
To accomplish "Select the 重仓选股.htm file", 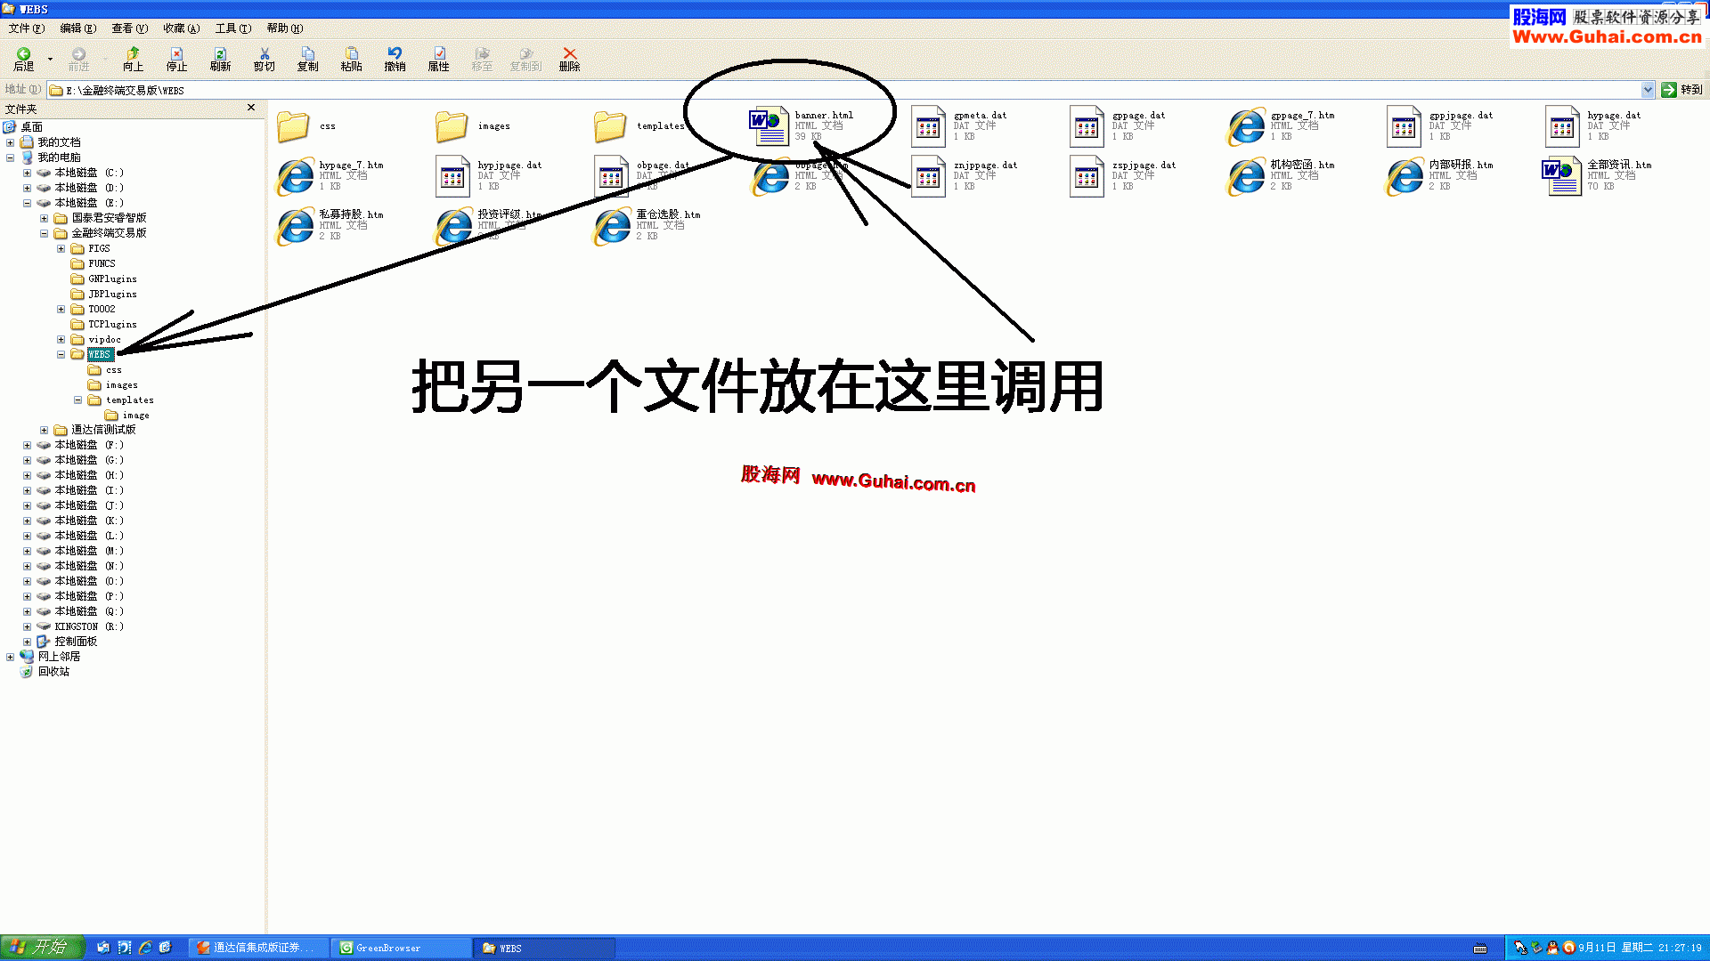I will pyautogui.click(x=647, y=226).
